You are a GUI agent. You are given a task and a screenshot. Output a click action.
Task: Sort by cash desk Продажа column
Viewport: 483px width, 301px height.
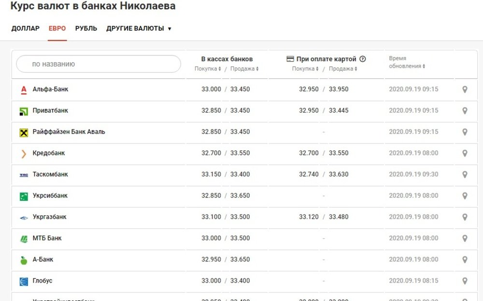(244, 69)
